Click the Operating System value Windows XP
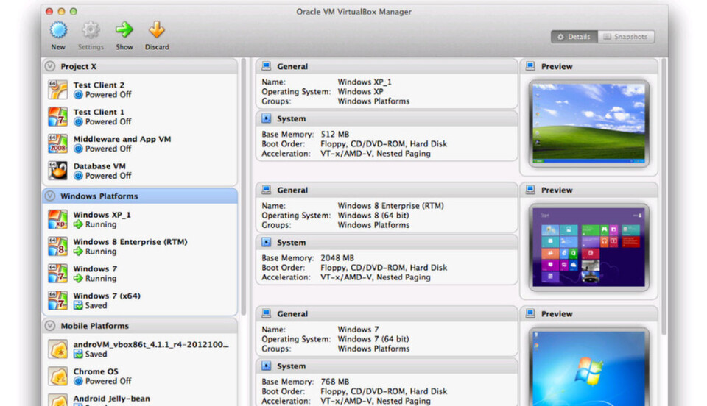 (360, 91)
